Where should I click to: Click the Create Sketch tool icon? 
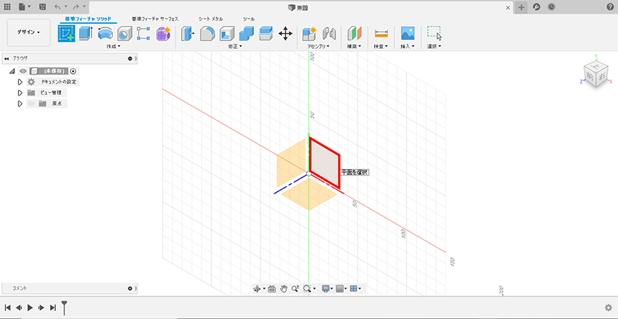pyautogui.click(x=67, y=34)
